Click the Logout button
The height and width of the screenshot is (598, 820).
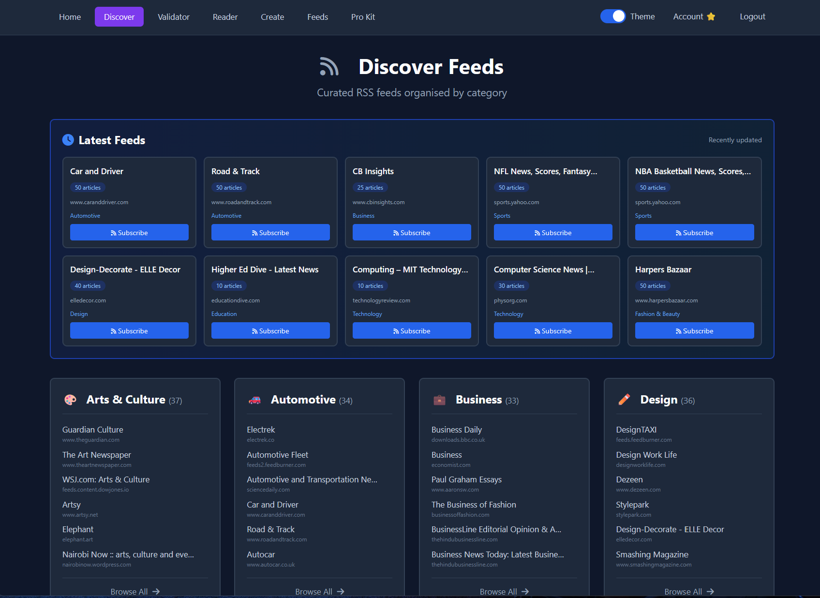point(752,16)
